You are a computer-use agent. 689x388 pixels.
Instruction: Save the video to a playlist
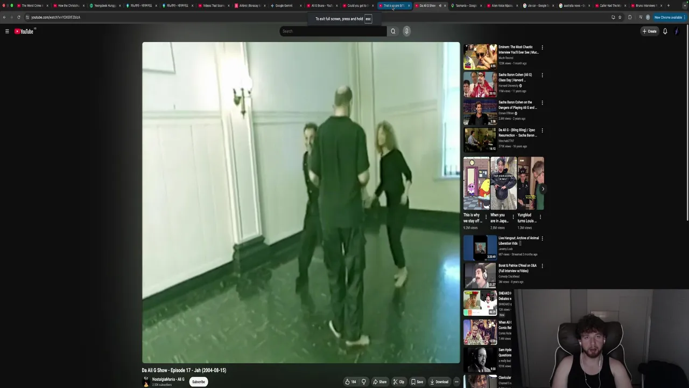click(x=417, y=382)
